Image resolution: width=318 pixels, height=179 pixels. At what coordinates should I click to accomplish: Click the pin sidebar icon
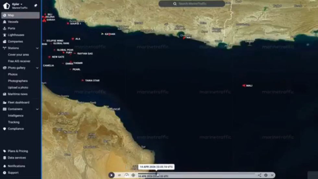36,6
